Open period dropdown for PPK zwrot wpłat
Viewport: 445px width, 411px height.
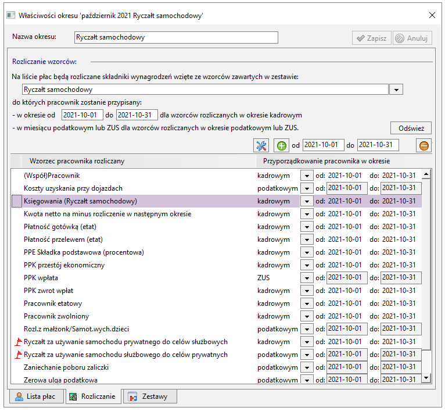click(x=307, y=291)
